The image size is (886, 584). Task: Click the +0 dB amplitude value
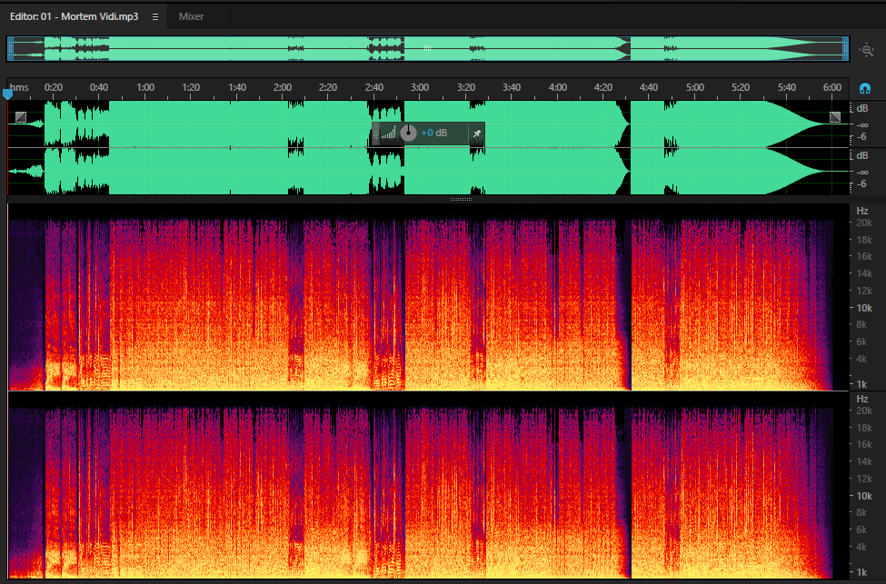click(434, 134)
